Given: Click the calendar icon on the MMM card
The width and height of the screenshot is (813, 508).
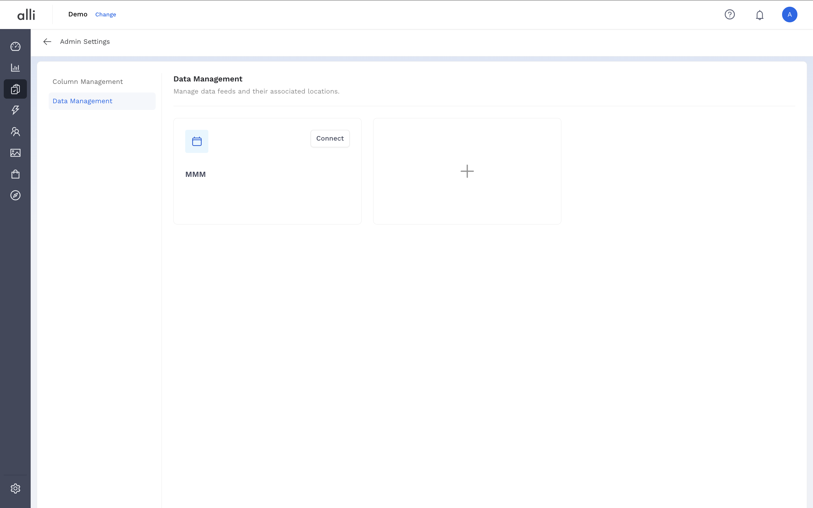Looking at the screenshot, I should pyautogui.click(x=197, y=141).
